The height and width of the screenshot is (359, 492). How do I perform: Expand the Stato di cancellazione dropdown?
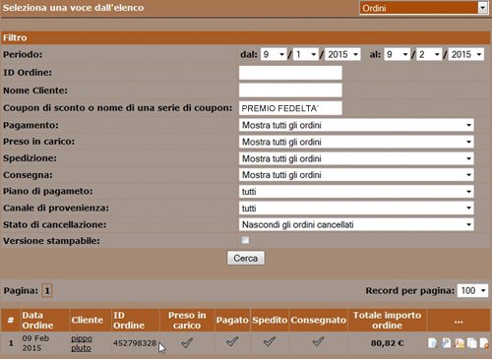(x=356, y=224)
